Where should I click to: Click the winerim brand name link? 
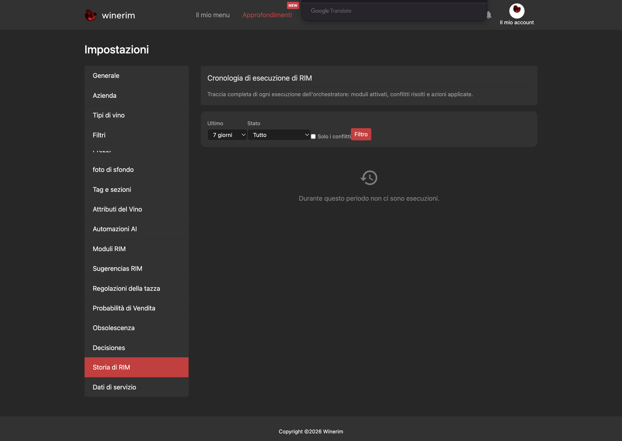(x=119, y=15)
